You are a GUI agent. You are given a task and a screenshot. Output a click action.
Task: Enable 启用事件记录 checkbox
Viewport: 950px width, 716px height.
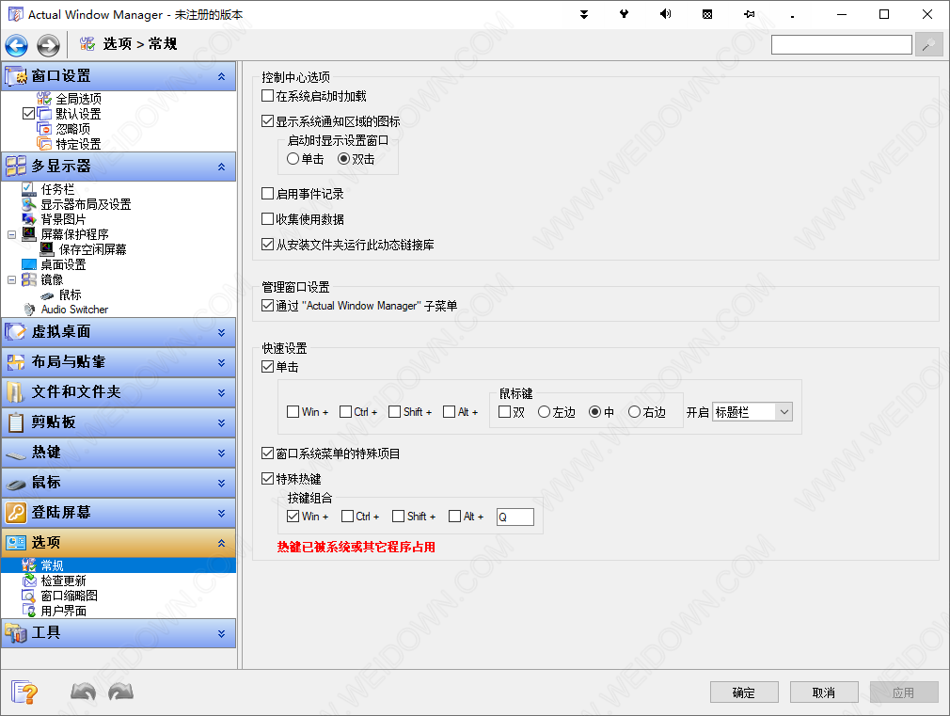267,194
